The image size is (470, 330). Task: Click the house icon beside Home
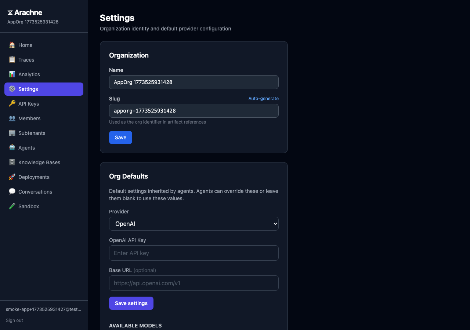click(x=12, y=45)
